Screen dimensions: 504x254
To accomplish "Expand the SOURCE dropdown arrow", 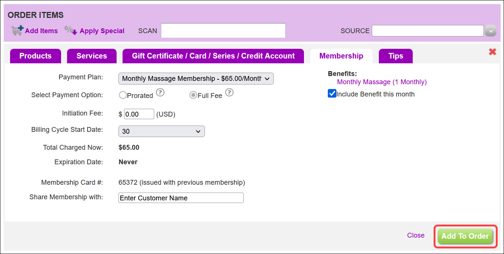I will 491,31.
